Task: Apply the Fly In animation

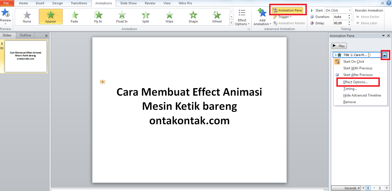Action: click(x=98, y=17)
